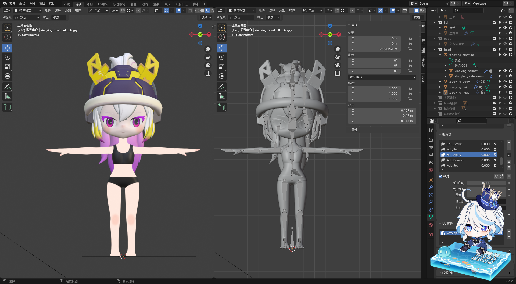Viewport: 516px width, 284px height.
Task: Open 添加 menu in left viewport header
Action: coord(68,10)
